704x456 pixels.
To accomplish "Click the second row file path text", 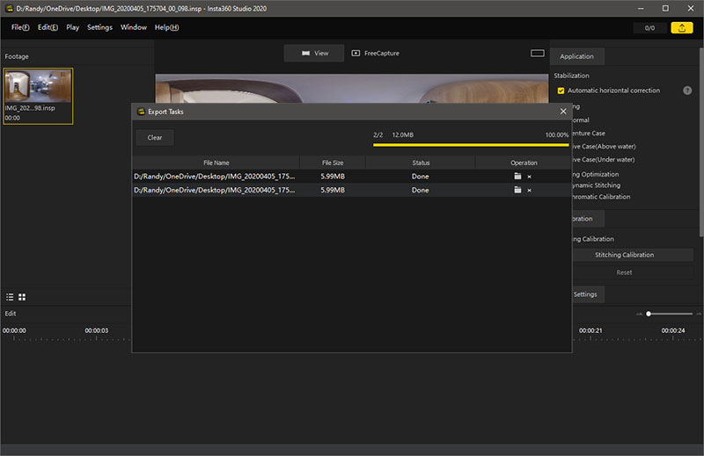I will point(214,190).
